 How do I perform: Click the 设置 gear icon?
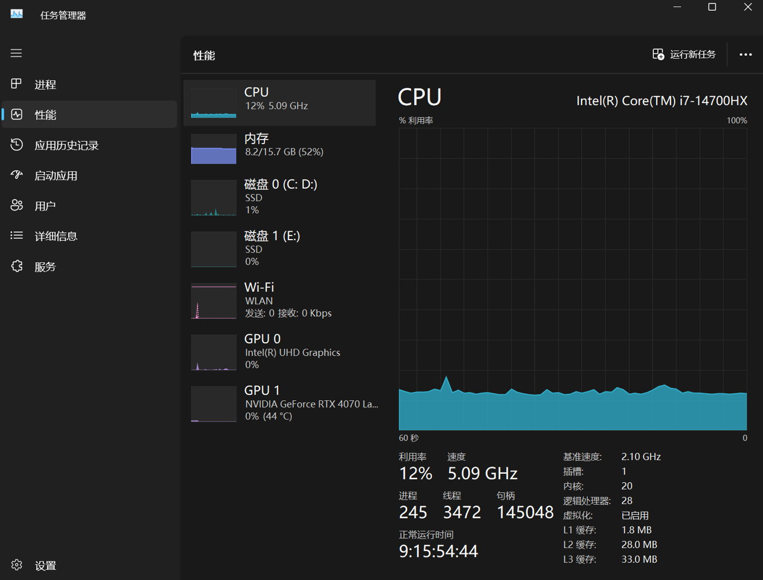[17, 565]
